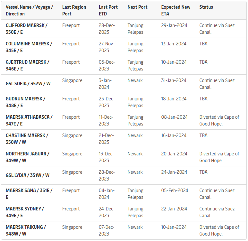The image size is (248, 241).
Task: Select the COLUMBINE MAERSK / 345E / E vessel
Action: click(29, 47)
